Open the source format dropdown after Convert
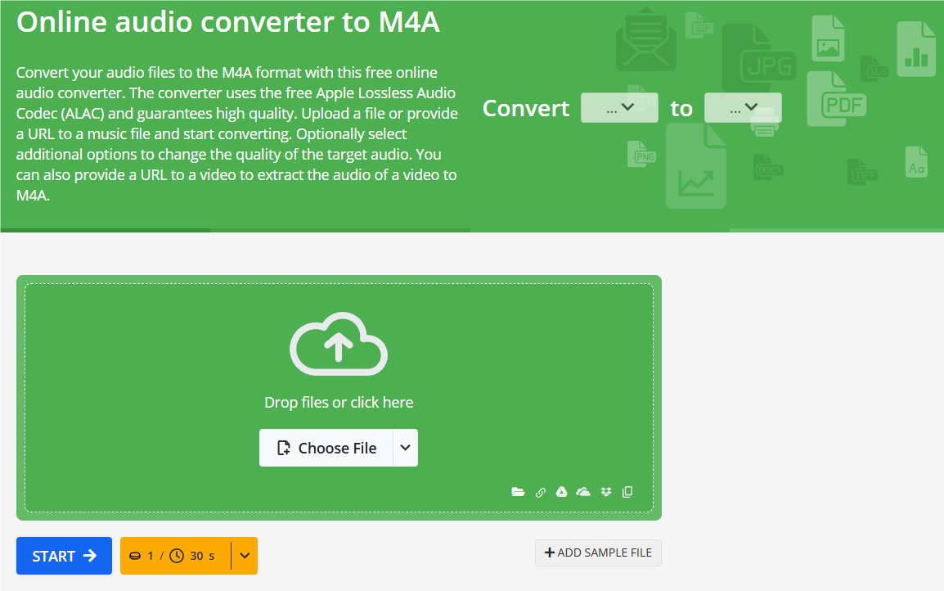944x591 pixels. pos(619,107)
